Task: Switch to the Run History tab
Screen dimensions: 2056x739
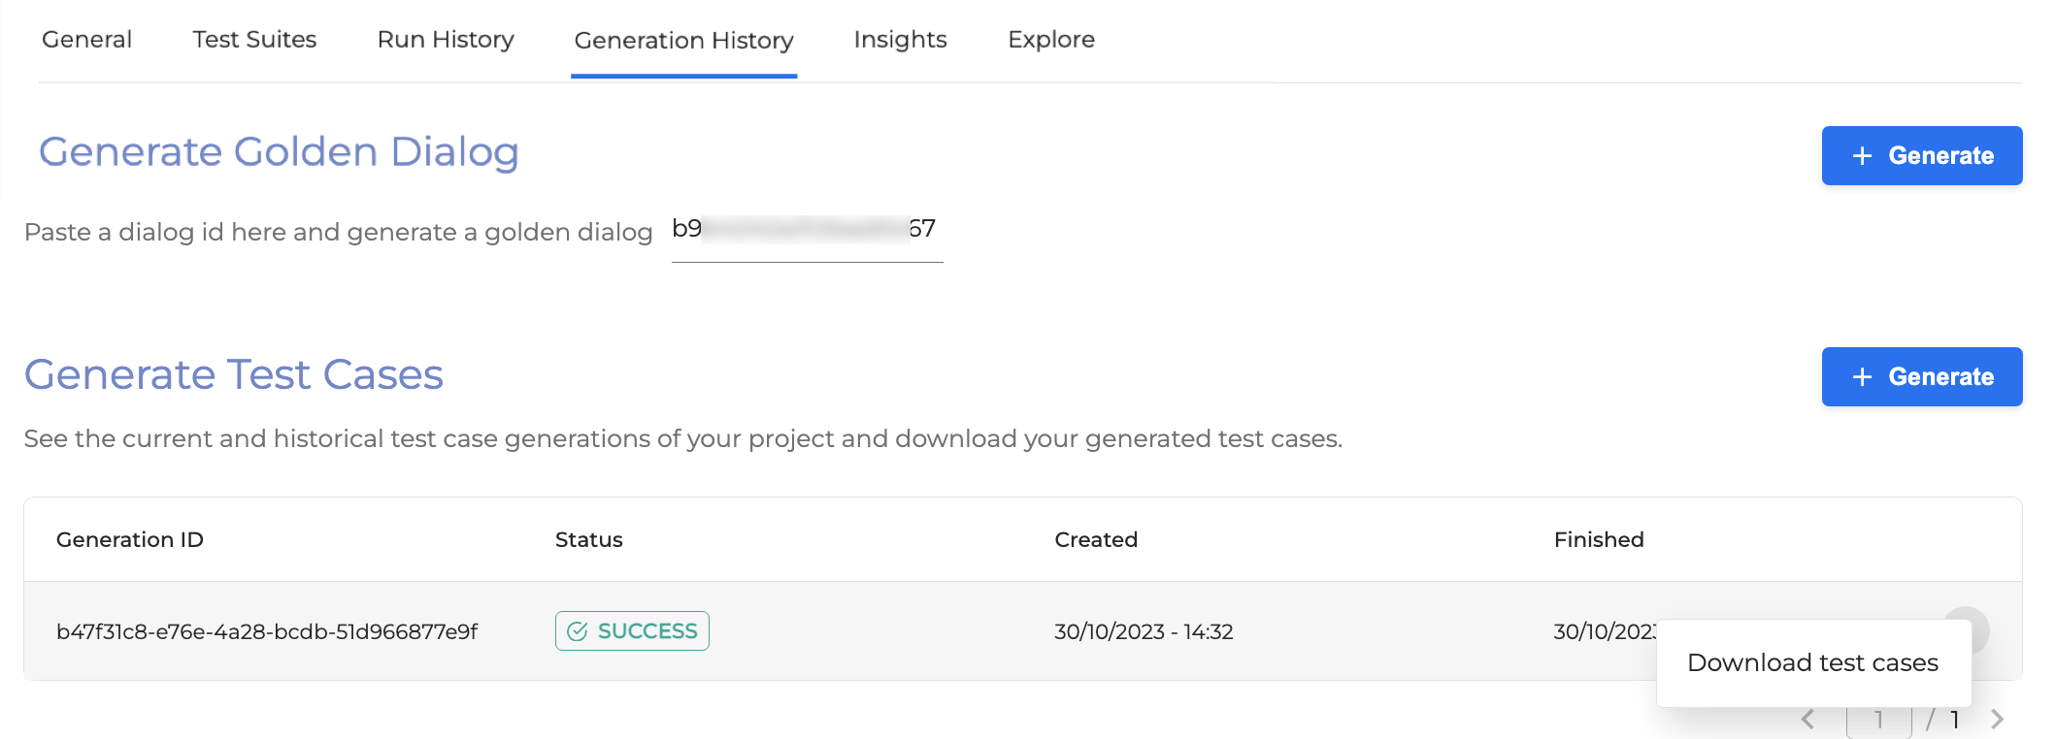Action: 445,40
